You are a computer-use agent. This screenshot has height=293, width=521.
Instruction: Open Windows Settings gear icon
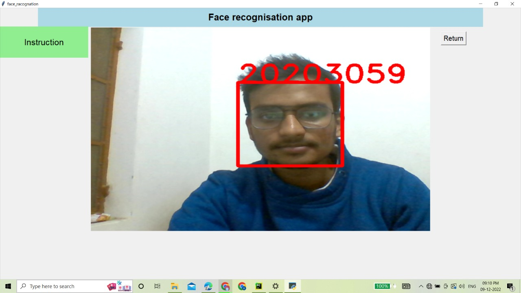tap(276, 286)
